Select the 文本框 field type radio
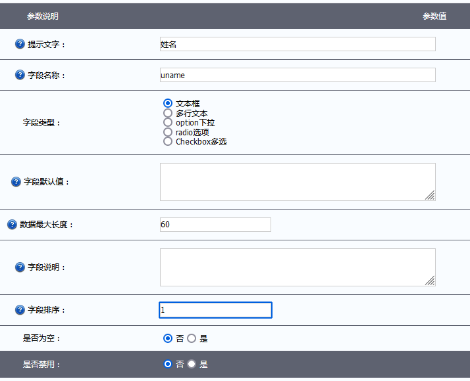 point(168,103)
